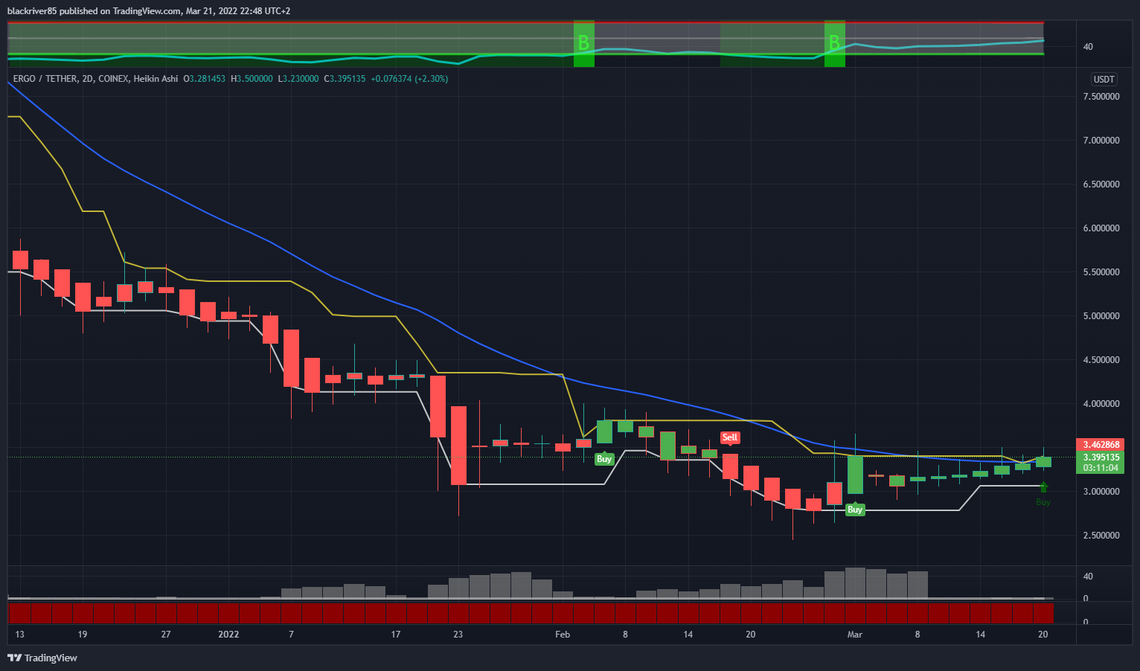This screenshot has width=1140, height=671.
Task: Click the TradingView.com publish header text
Action: coord(149,11)
